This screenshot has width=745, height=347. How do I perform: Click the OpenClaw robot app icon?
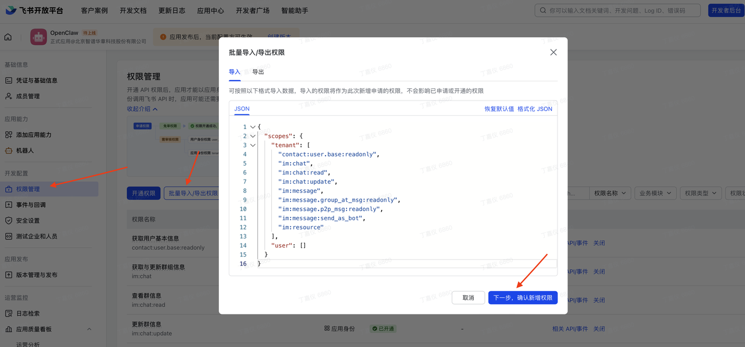pyautogui.click(x=38, y=37)
